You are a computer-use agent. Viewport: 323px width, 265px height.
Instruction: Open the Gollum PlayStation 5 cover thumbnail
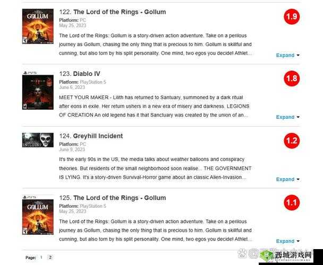[x=38, y=215]
